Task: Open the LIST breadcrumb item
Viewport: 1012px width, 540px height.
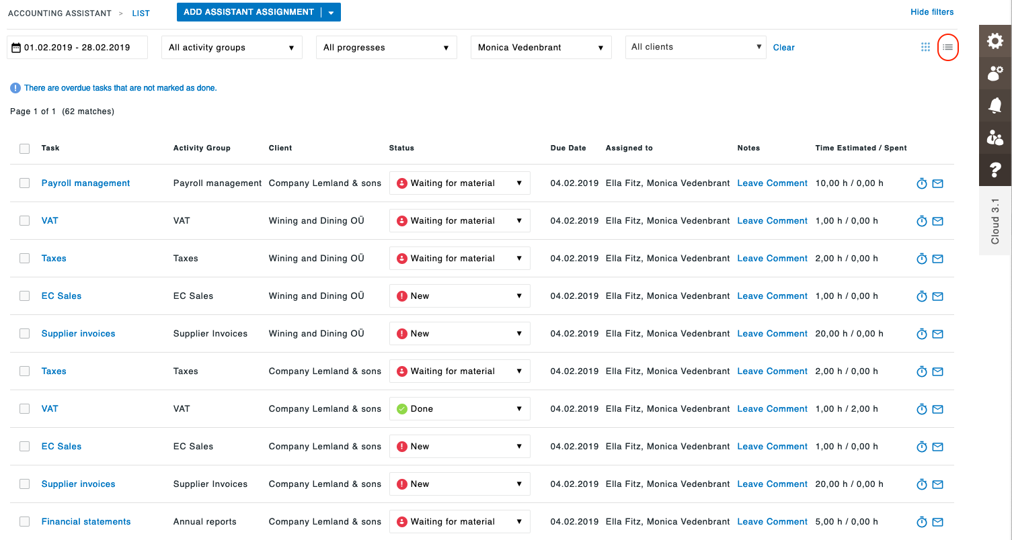Action: 141,13
